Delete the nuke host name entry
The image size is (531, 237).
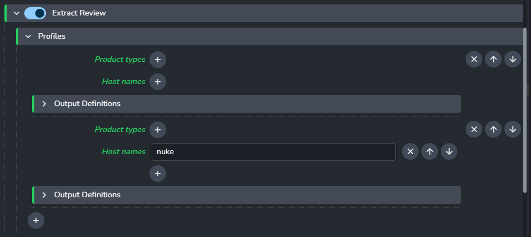point(410,151)
